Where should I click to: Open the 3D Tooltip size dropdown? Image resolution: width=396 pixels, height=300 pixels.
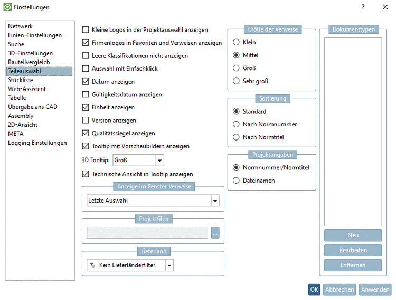(x=160, y=160)
